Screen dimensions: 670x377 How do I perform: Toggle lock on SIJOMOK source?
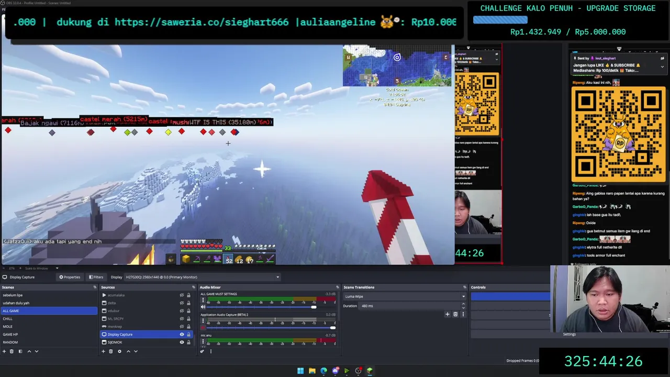tap(188, 342)
